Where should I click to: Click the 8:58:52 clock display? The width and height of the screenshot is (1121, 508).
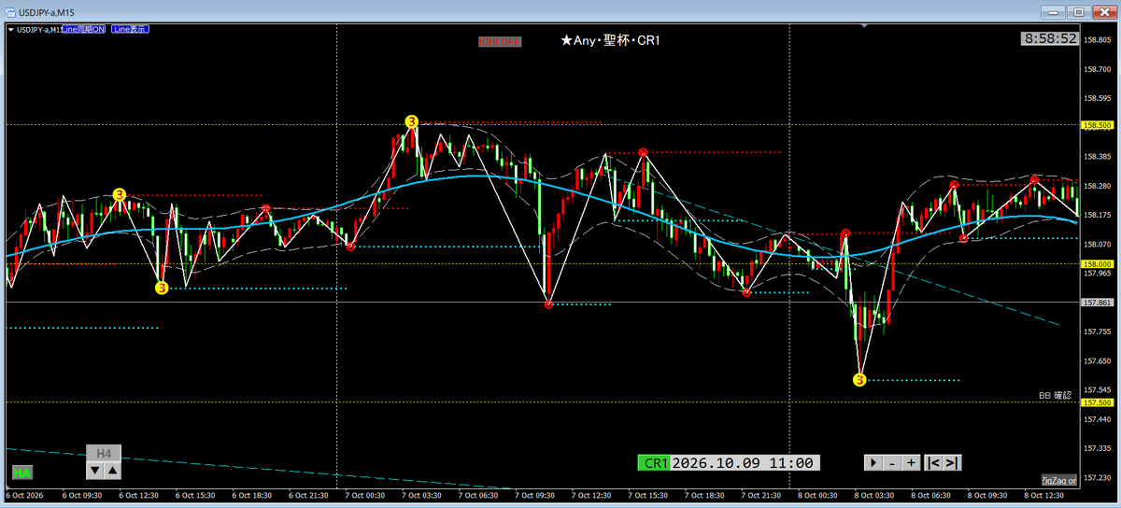click(x=1050, y=38)
